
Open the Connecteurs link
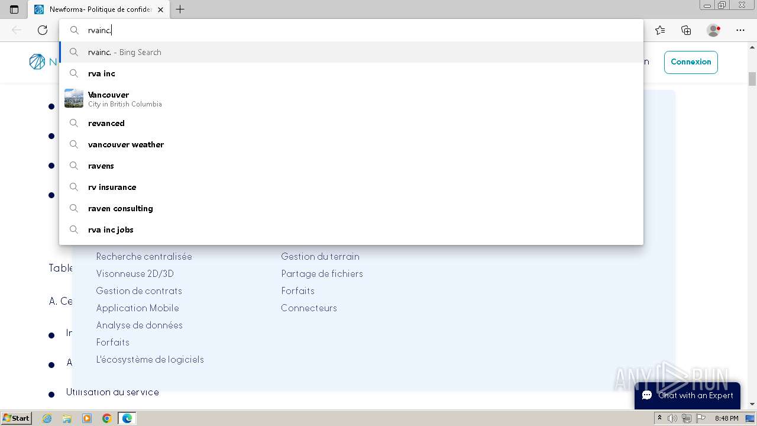click(x=309, y=308)
